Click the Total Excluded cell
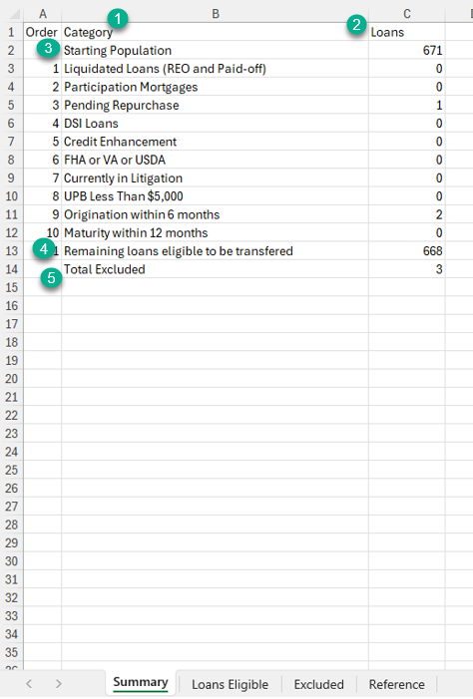Viewport: 473px width, 699px height. 216,269
